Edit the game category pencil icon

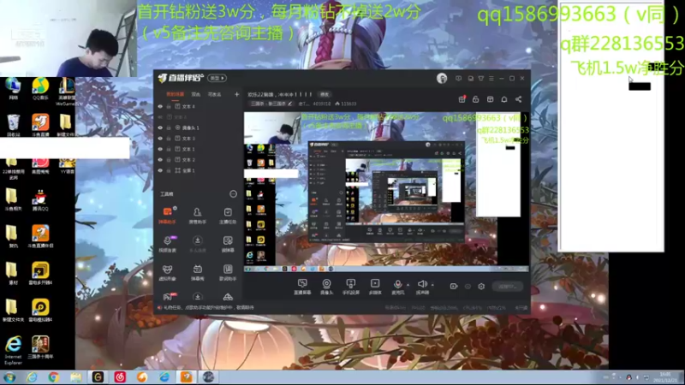(x=289, y=104)
